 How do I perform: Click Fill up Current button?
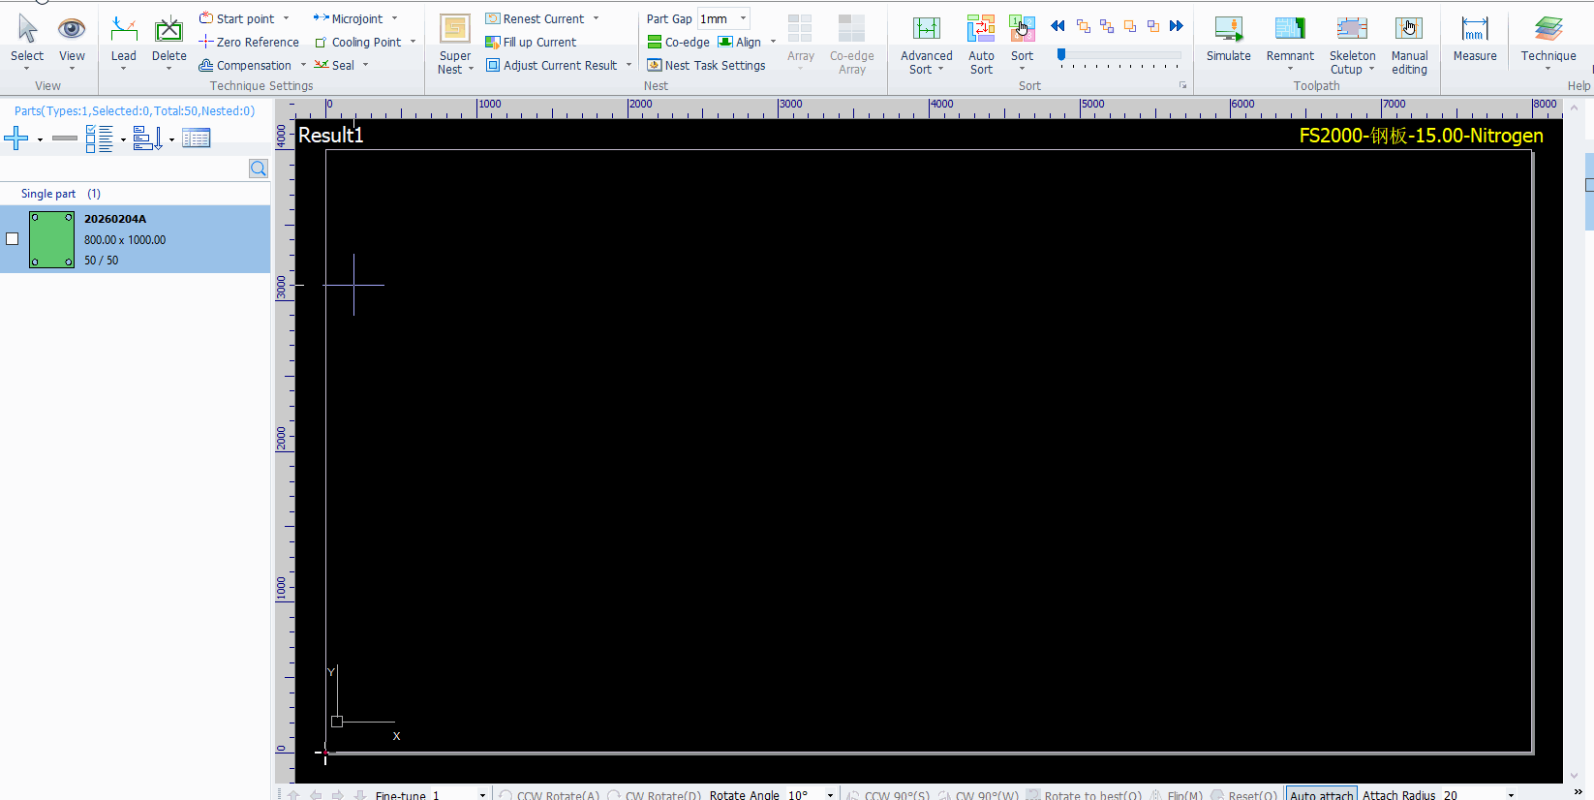[x=531, y=43]
